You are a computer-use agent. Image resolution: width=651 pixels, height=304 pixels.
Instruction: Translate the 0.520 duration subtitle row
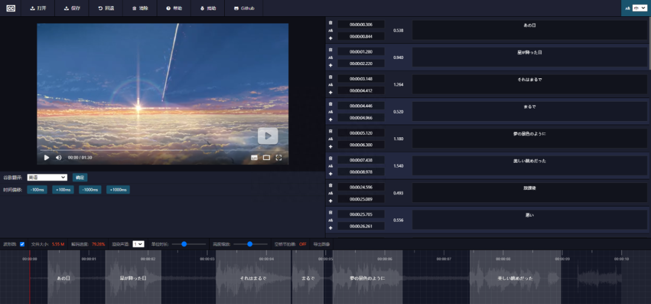330,112
